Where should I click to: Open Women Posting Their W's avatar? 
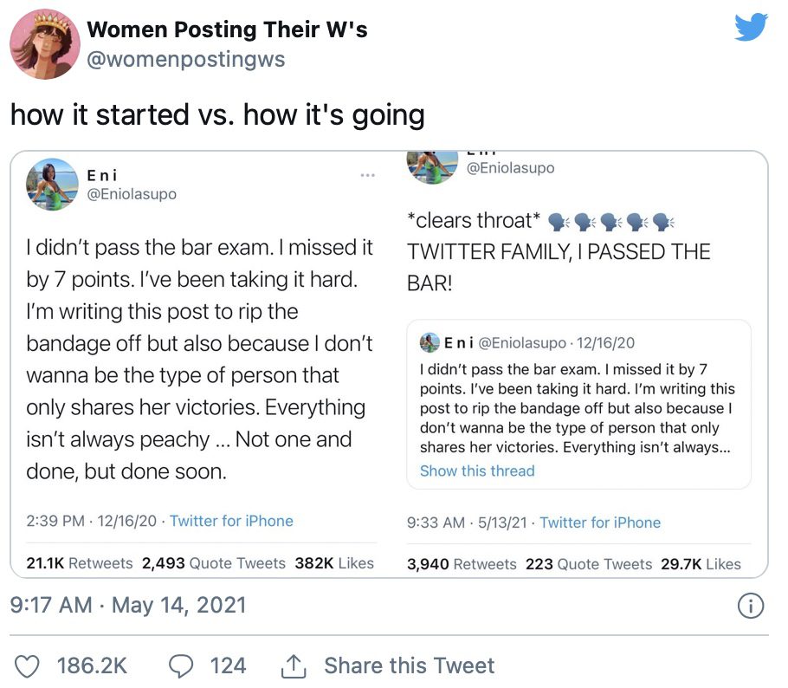[x=45, y=44]
